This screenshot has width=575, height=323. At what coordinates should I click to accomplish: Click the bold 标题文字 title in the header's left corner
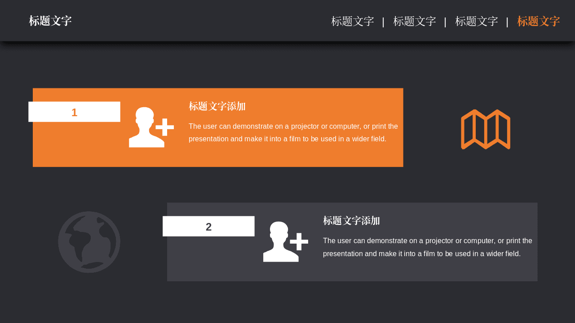point(50,21)
